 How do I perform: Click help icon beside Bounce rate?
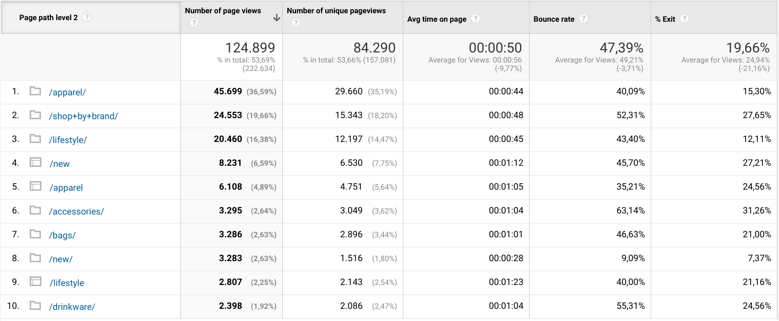tap(583, 19)
